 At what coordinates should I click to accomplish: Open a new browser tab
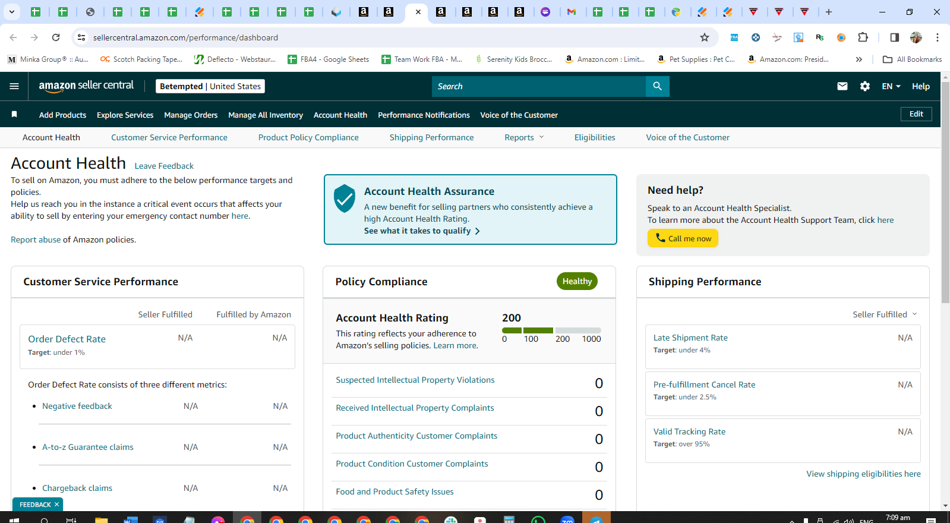[x=829, y=12]
